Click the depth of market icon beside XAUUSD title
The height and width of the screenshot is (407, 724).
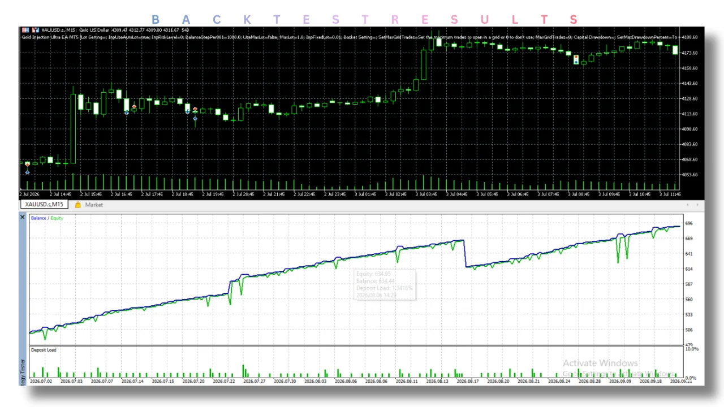pyautogui.click(x=25, y=30)
